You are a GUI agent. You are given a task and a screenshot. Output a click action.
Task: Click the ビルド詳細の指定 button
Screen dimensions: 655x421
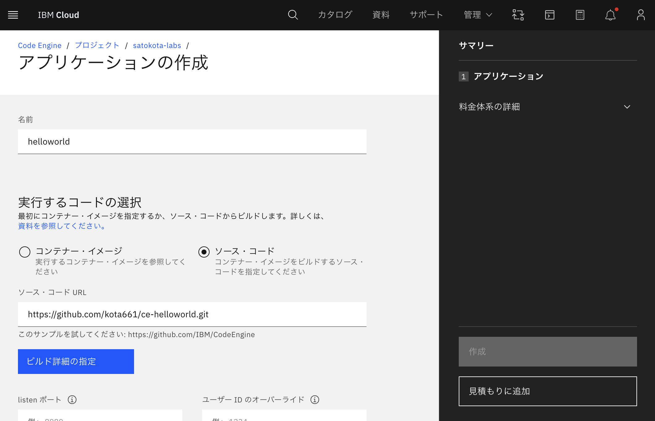pyautogui.click(x=76, y=361)
